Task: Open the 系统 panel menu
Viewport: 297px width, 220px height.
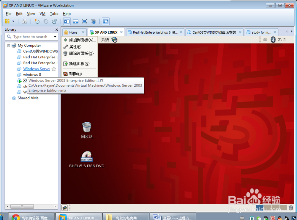Action: click(x=105, y=40)
